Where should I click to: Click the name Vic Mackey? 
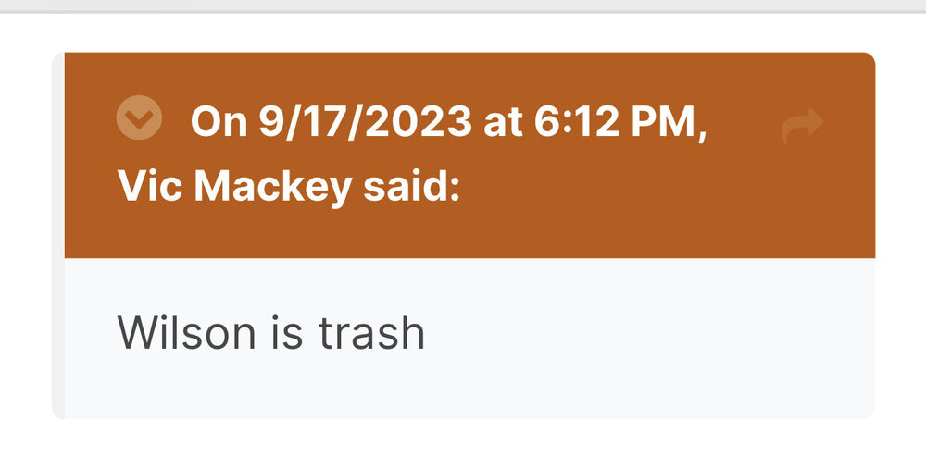(235, 189)
